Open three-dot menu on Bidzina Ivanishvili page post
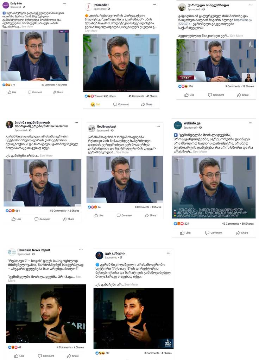The image size is (259, 360). click(x=76, y=122)
